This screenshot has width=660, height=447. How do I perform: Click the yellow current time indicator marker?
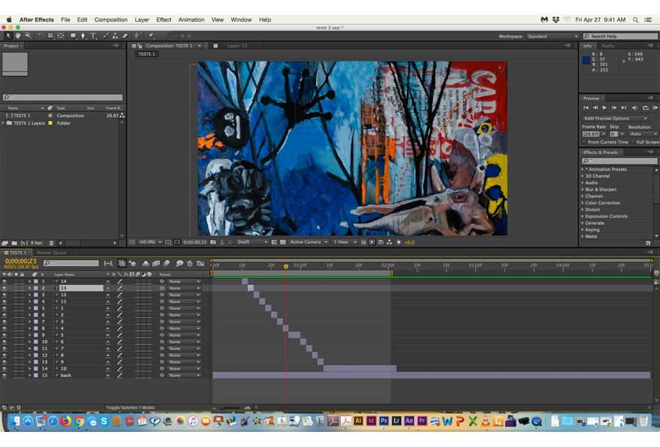coord(286,266)
